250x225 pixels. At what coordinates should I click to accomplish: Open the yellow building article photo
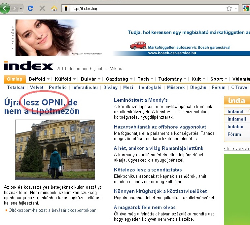point(55,149)
